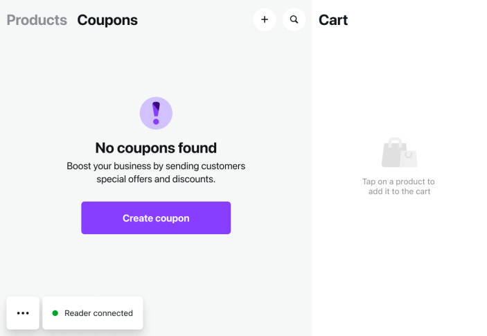Open search with the magnifying glass icon
Viewport: 487px width, 336px height.
[x=294, y=19]
